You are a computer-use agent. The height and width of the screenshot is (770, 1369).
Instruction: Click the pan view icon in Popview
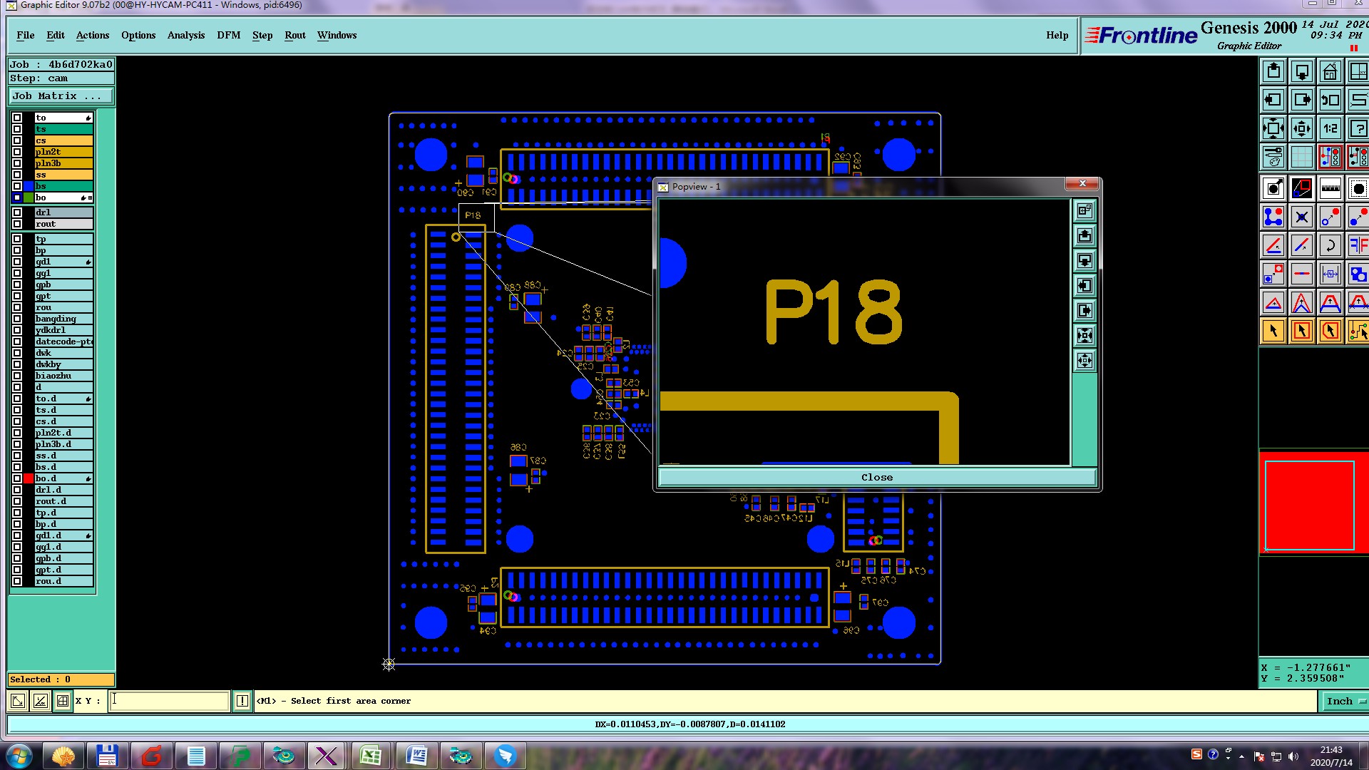pos(1085,360)
